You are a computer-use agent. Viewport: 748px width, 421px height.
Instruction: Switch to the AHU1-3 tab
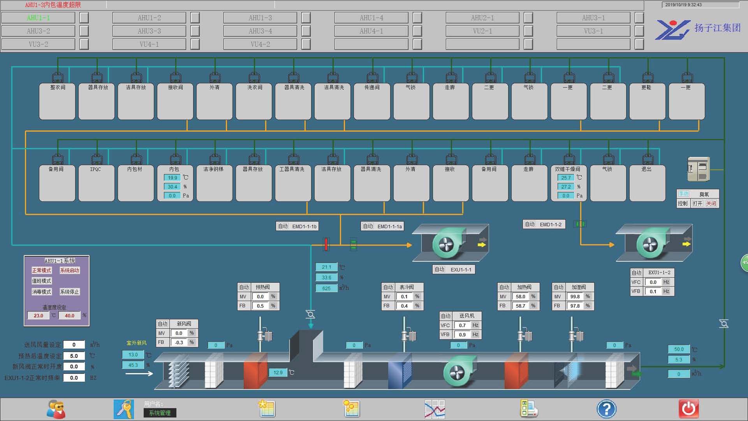260,18
